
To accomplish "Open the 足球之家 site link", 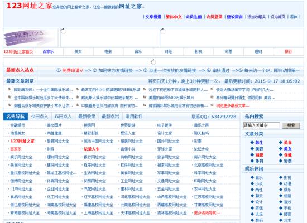I will tap(165, 149).
